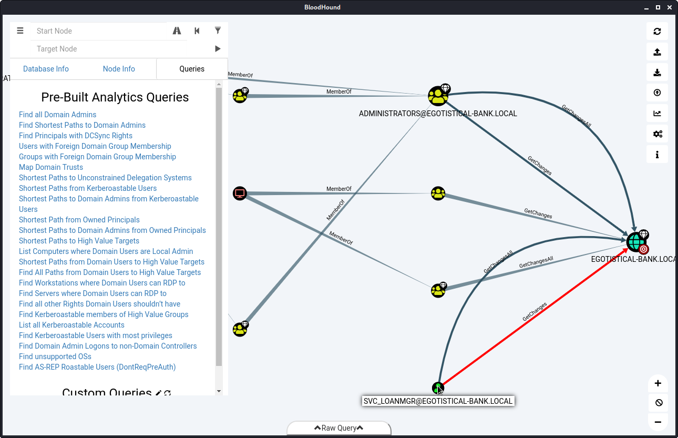
Task: Run Users with Foreign Domain Group Membership
Action: [95, 146]
